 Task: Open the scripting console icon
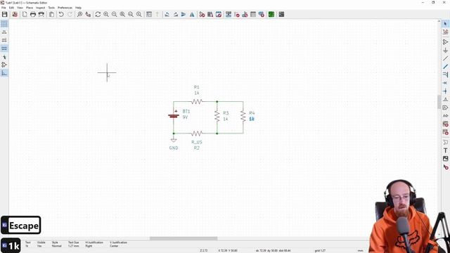[x=281, y=14]
